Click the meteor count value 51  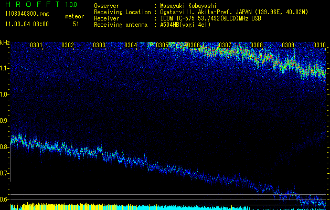pyautogui.click(x=76, y=24)
